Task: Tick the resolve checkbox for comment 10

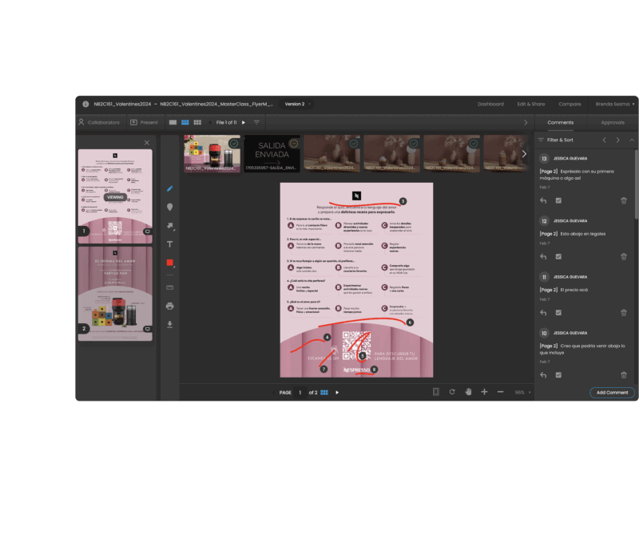Action: coord(558,374)
